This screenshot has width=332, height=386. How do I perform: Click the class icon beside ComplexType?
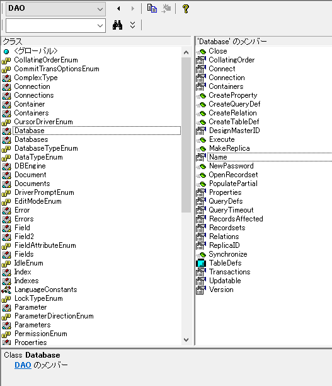click(6, 78)
